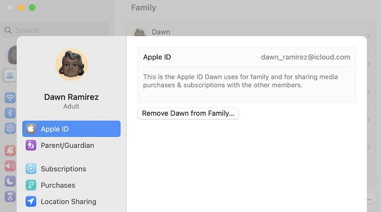381x212 pixels.
Task: Click the Adult role label
Action: point(71,106)
